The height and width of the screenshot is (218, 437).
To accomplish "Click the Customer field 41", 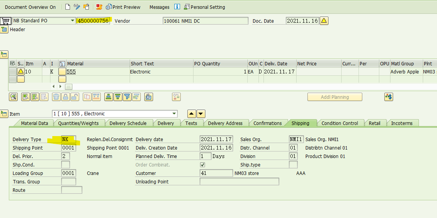I will click(x=216, y=173).
